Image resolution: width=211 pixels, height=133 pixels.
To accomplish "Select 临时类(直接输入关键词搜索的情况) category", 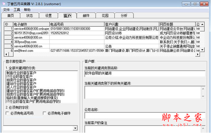I will click(32, 98).
